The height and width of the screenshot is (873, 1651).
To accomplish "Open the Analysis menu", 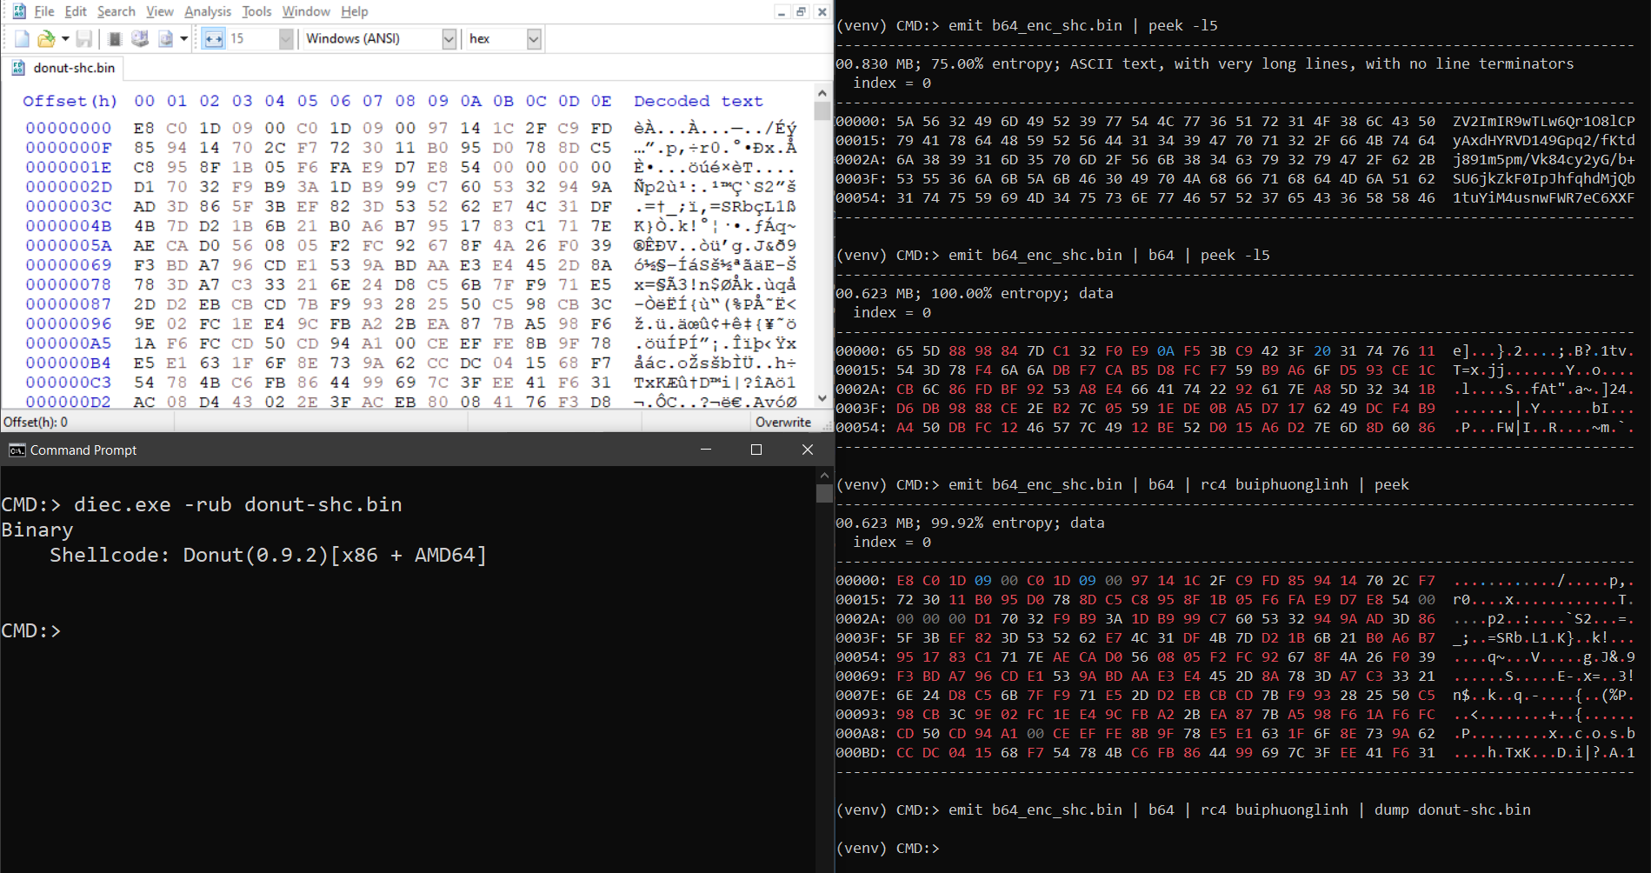I will click(208, 11).
